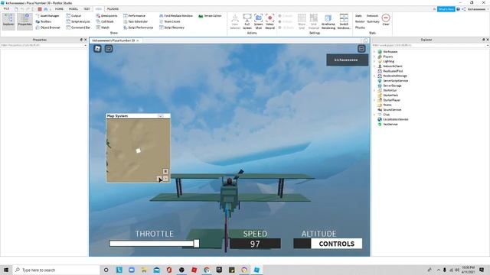Expand the NetworkClient tree node
Image resolution: width=490 pixels, height=275 pixels.
pos(374,66)
